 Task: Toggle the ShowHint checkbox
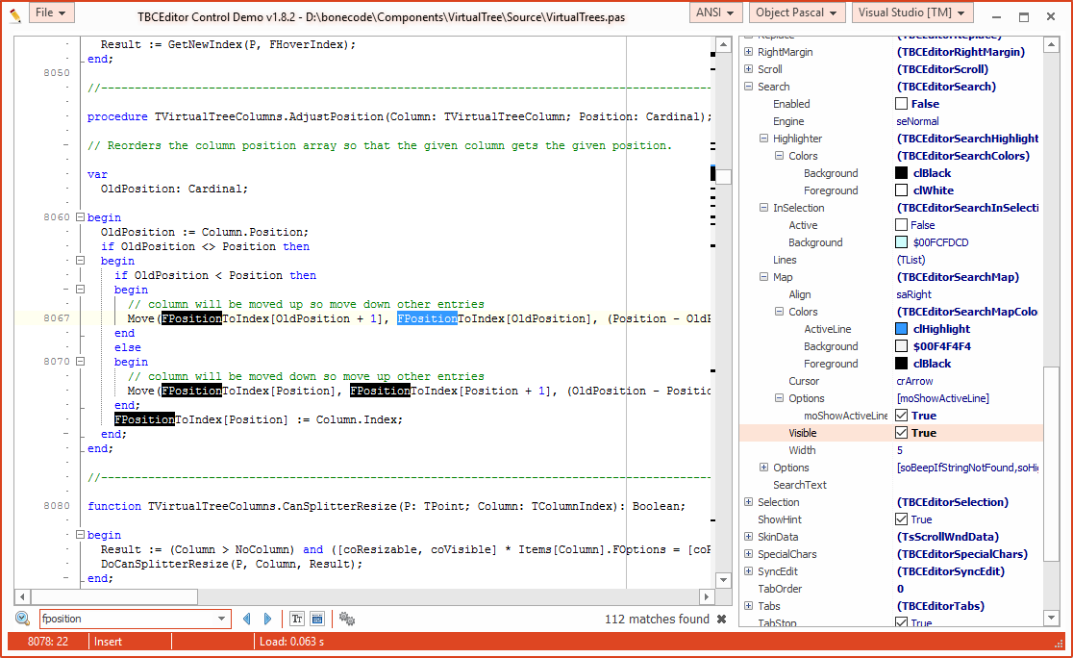[x=901, y=519]
